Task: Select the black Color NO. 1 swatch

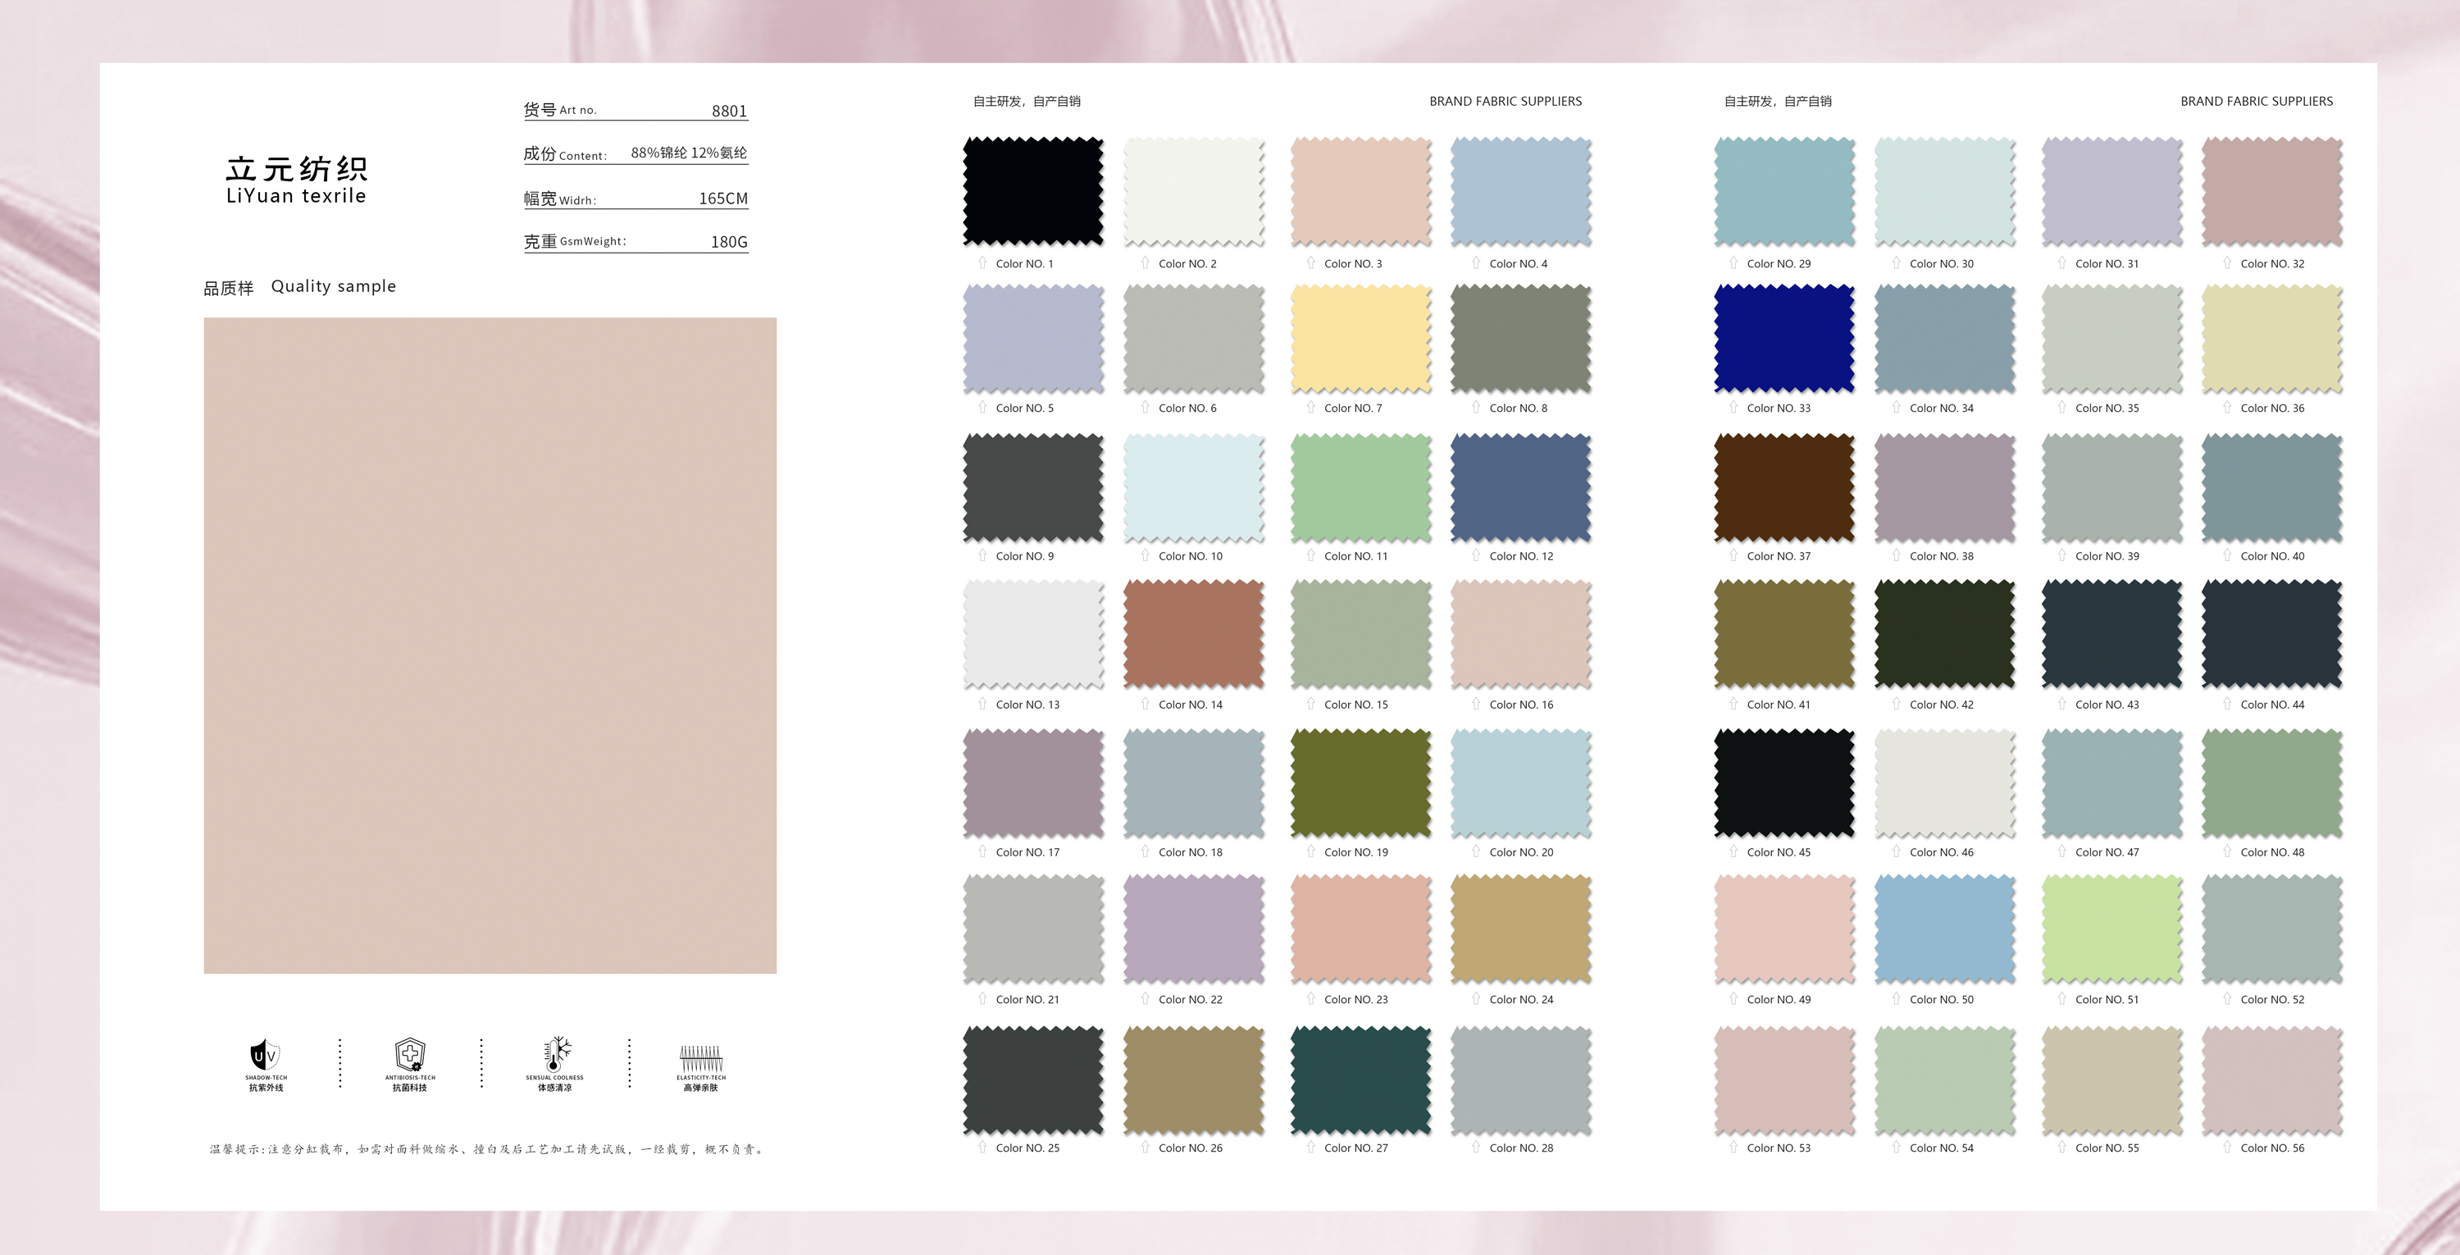Action: [x=1033, y=191]
